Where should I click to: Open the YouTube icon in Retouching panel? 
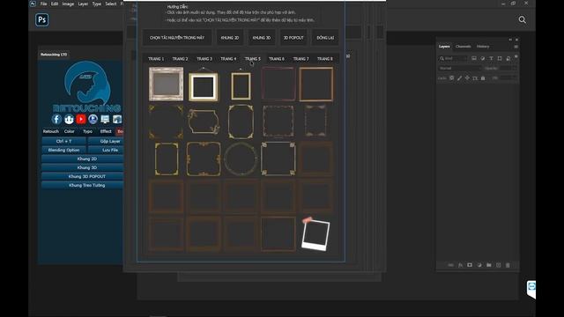pos(81,120)
